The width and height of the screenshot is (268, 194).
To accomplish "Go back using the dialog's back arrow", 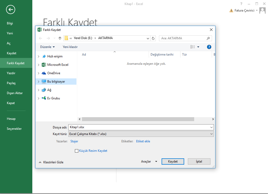I will pos(40,38).
